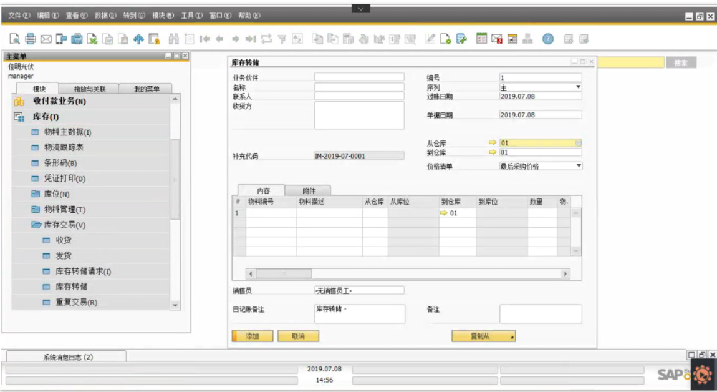Open the 价格清单 dropdown list
The height and width of the screenshot is (392, 717).
pyautogui.click(x=579, y=166)
